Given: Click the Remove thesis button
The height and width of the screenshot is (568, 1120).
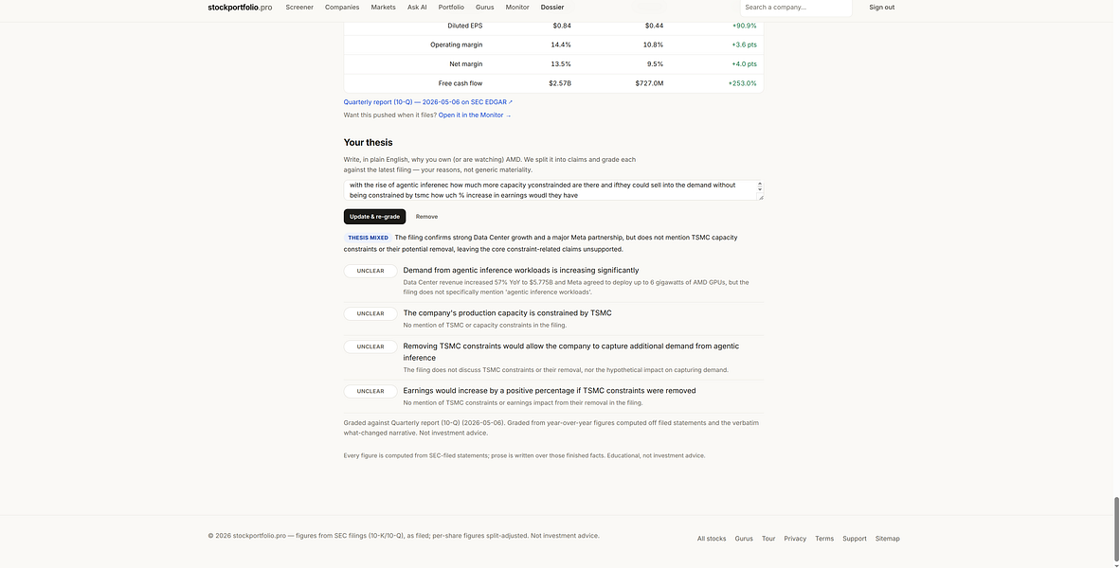Looking at the screenshot, I should [x=426, y=217].
